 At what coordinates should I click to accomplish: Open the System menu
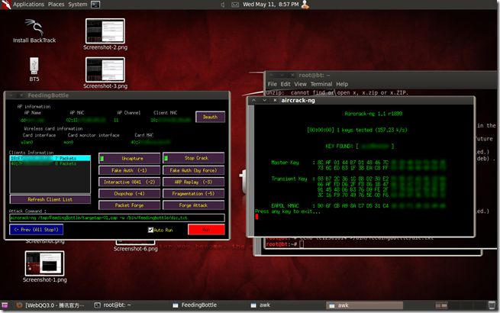tap(78, 5)
